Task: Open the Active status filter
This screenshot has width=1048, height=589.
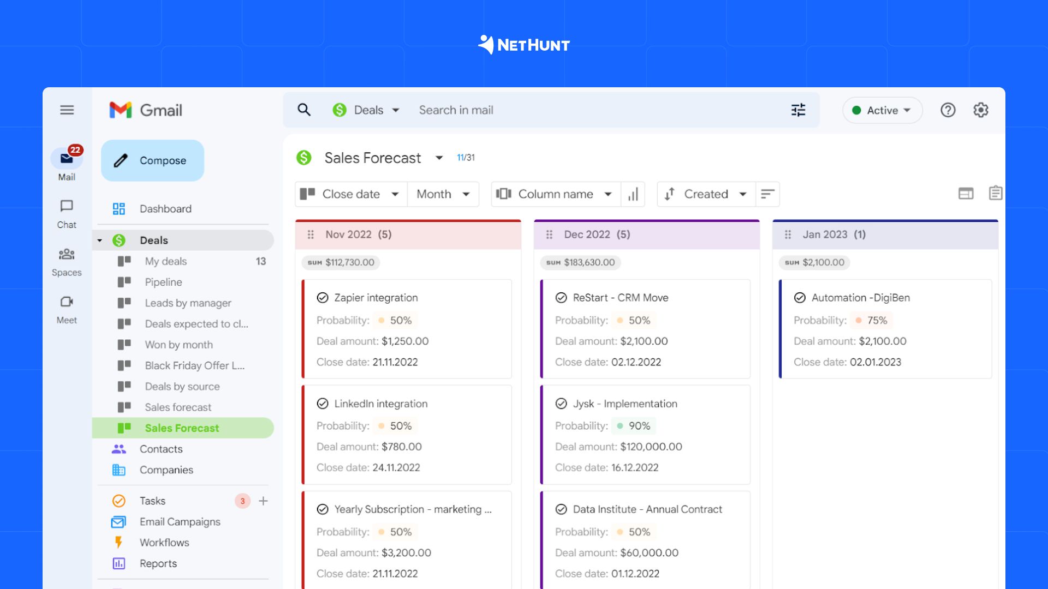Action: tap(882, 110)
